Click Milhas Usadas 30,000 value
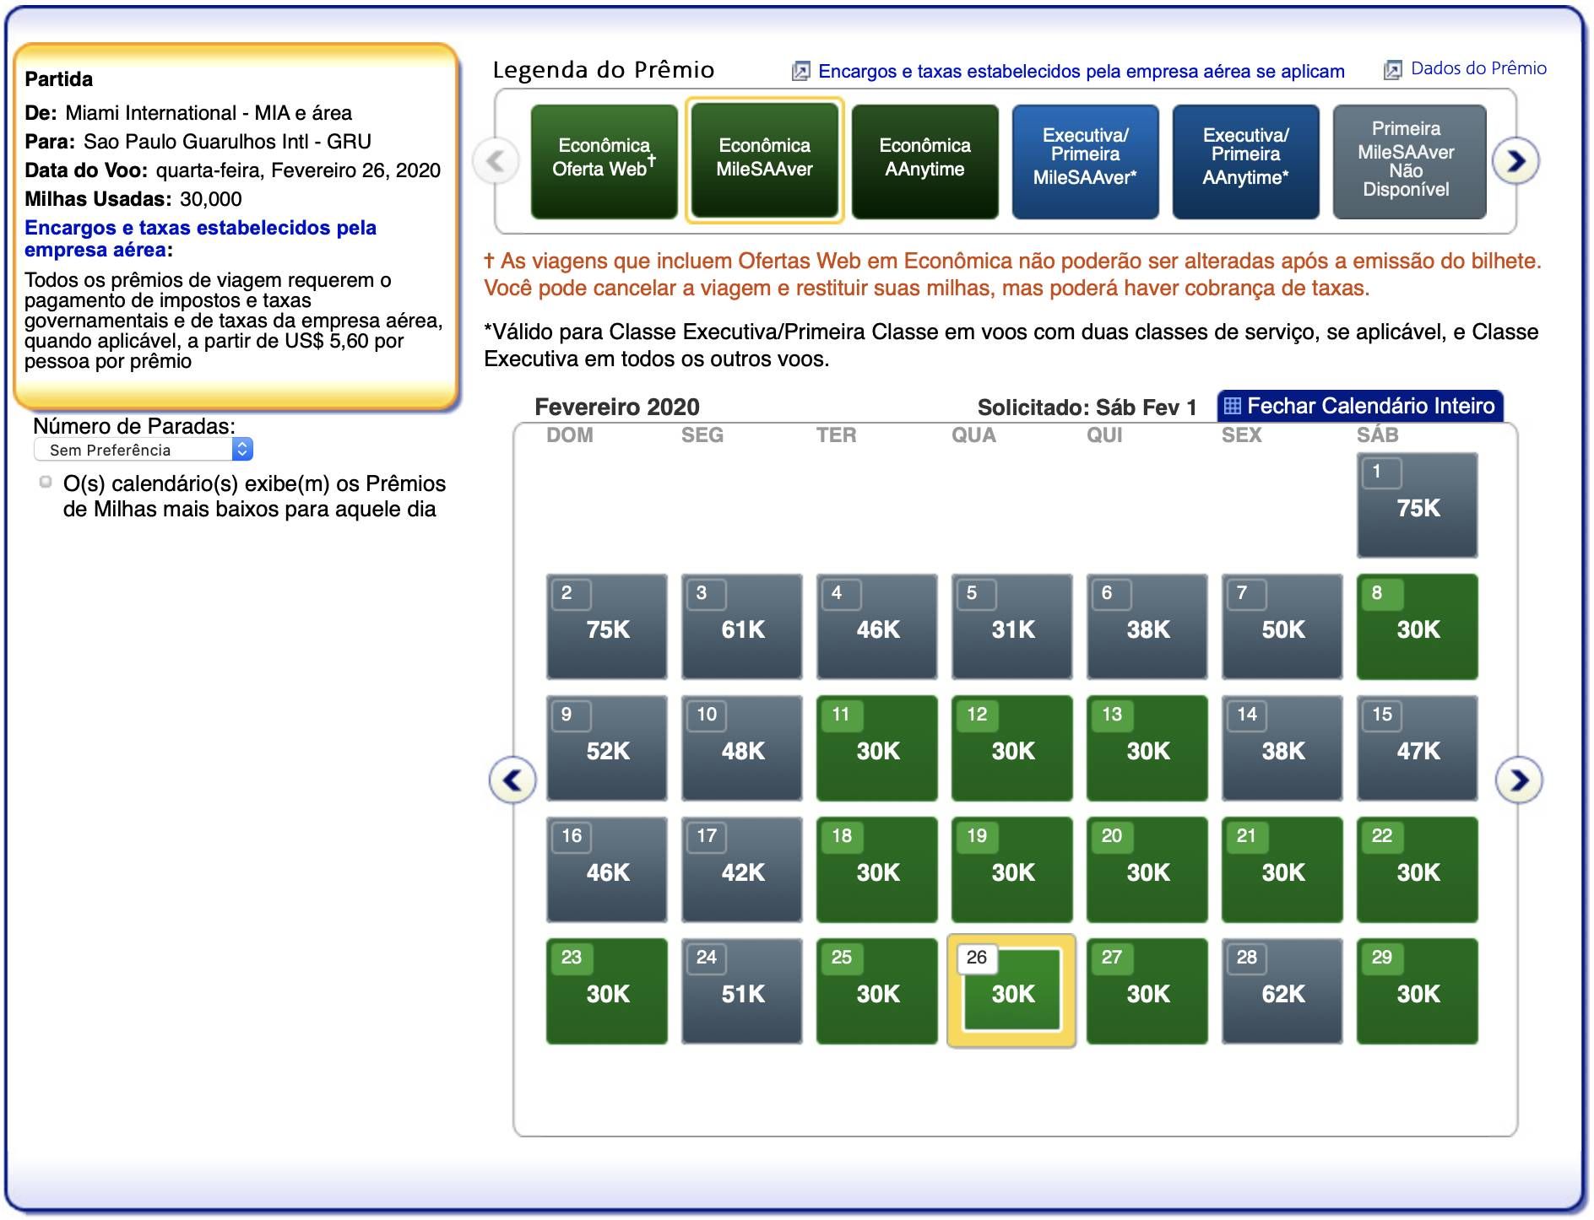Image resolution: width=1594 pixels, height=1220 pixels. tap(210, 199)
